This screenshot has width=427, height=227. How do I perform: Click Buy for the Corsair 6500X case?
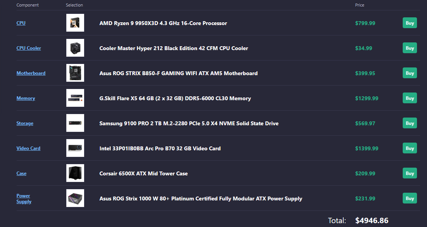click(x=410, y=173)
